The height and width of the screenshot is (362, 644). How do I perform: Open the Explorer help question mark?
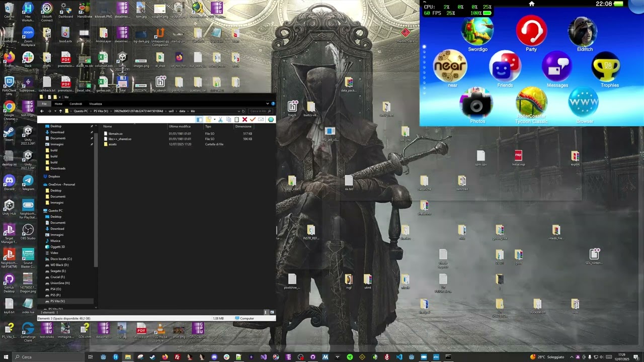pyautogui.click(x=273, y=104)
